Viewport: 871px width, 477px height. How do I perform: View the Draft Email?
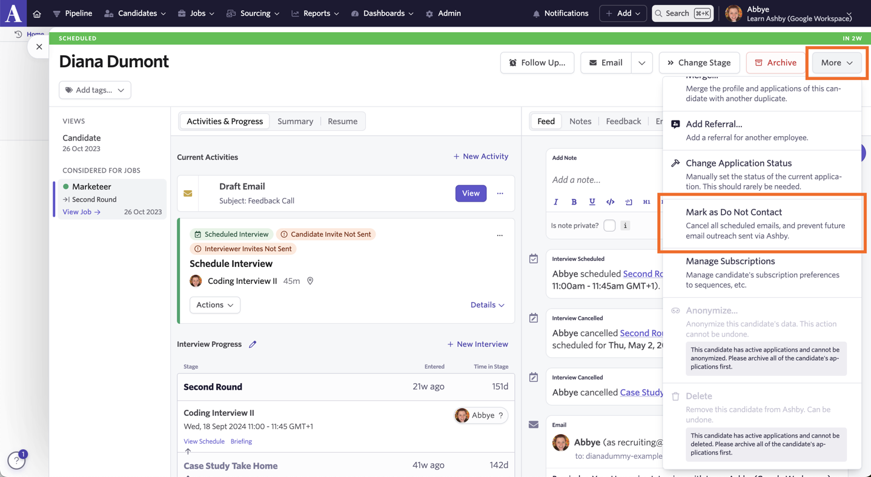click(471, 193)
